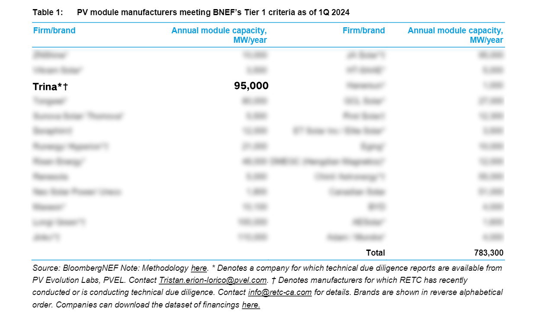Image resolution: width=537 pixels, height=314 pixels.
Task: Select the 'Table 1:' caption label
Action: click(x=48, y=13)
